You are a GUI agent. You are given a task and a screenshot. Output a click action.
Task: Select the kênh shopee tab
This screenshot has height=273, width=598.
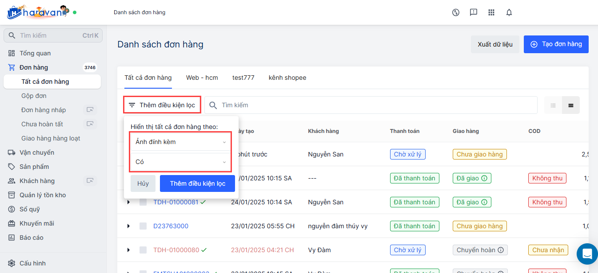[287, 78]
